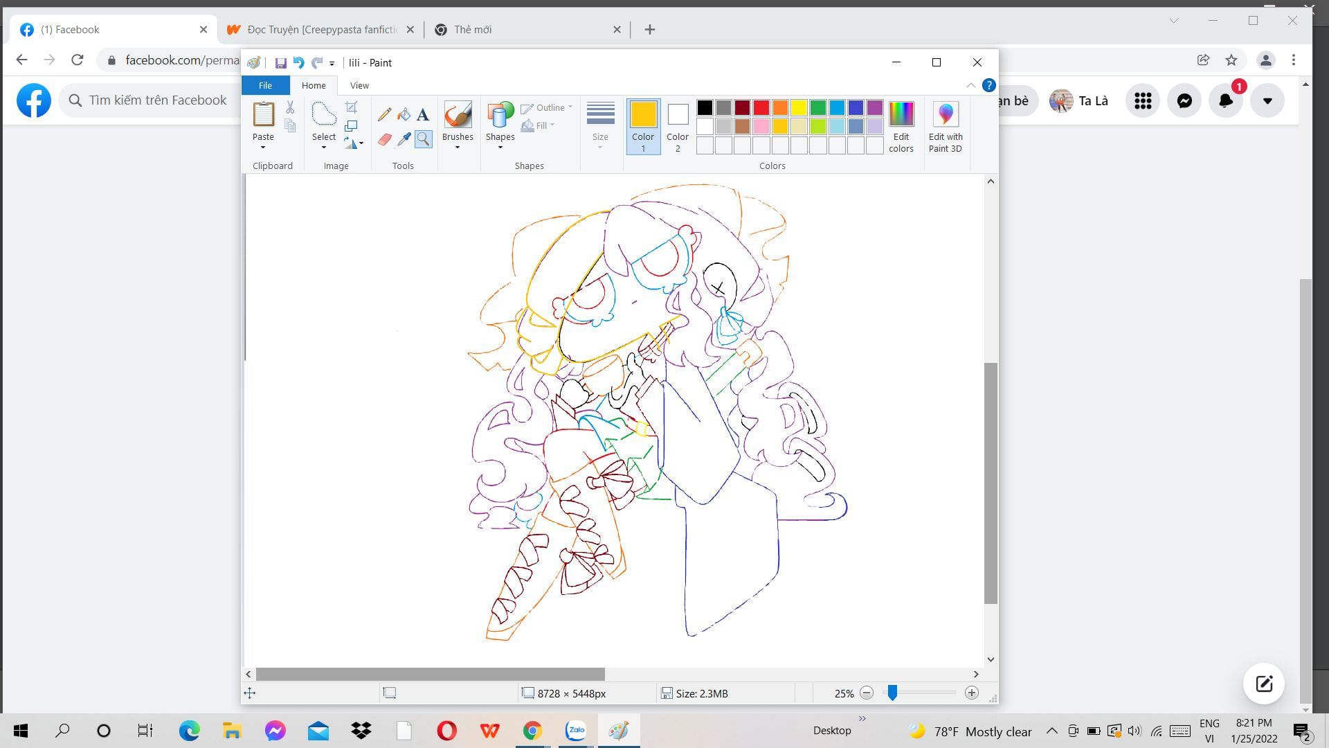
Task: Open Edit colors dialog
Action: tap(901, 127)
